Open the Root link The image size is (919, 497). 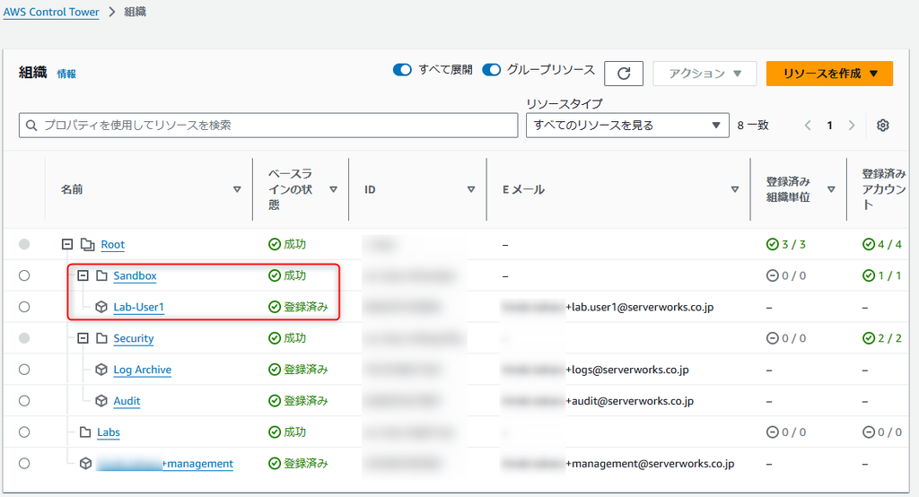click(x=112, y=244)
